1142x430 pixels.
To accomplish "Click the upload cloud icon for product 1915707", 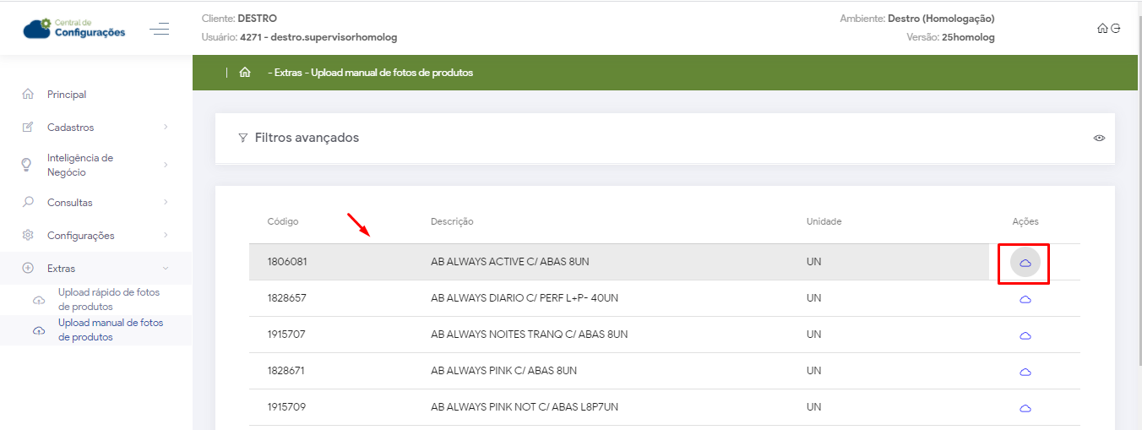I will [x=1025, y=335].
